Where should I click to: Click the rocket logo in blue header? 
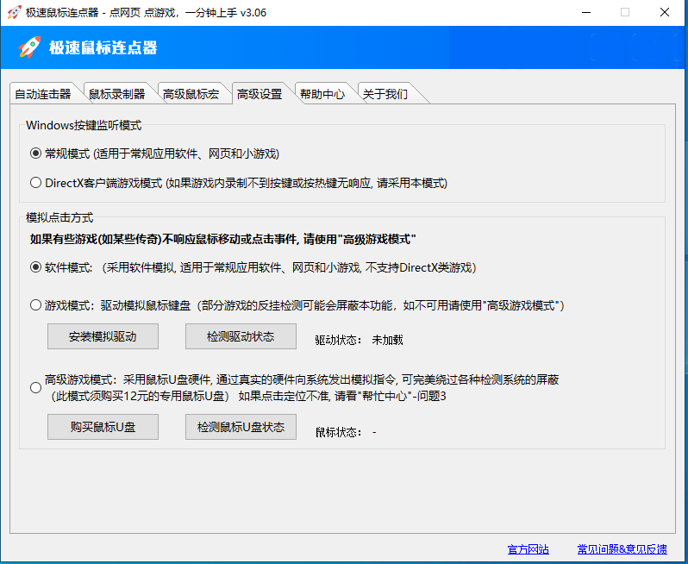tap(30, 47)
